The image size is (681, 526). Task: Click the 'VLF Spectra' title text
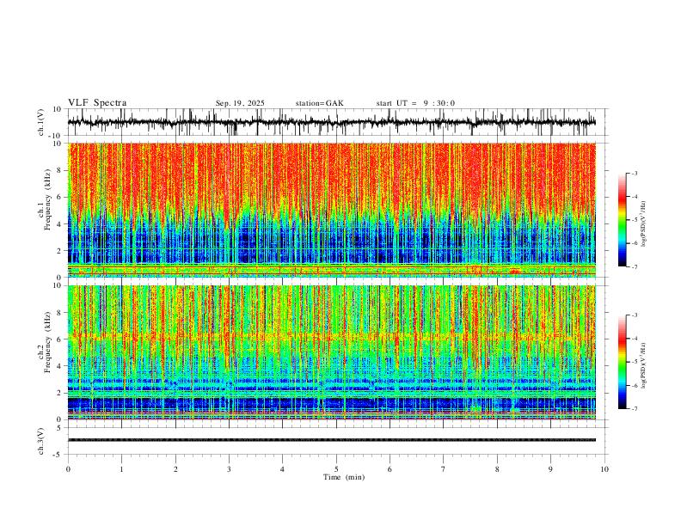pos(97,103)
